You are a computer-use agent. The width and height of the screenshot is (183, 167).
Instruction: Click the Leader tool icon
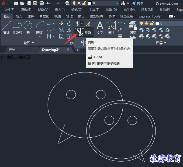click(120, 30)
